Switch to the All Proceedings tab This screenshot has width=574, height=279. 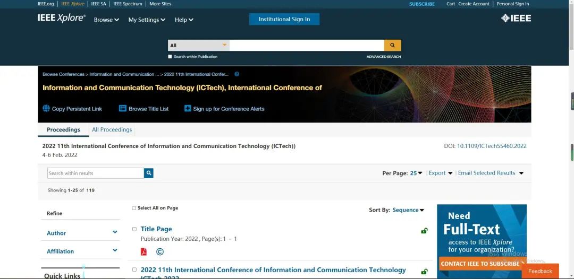click(x=112, y=129)
